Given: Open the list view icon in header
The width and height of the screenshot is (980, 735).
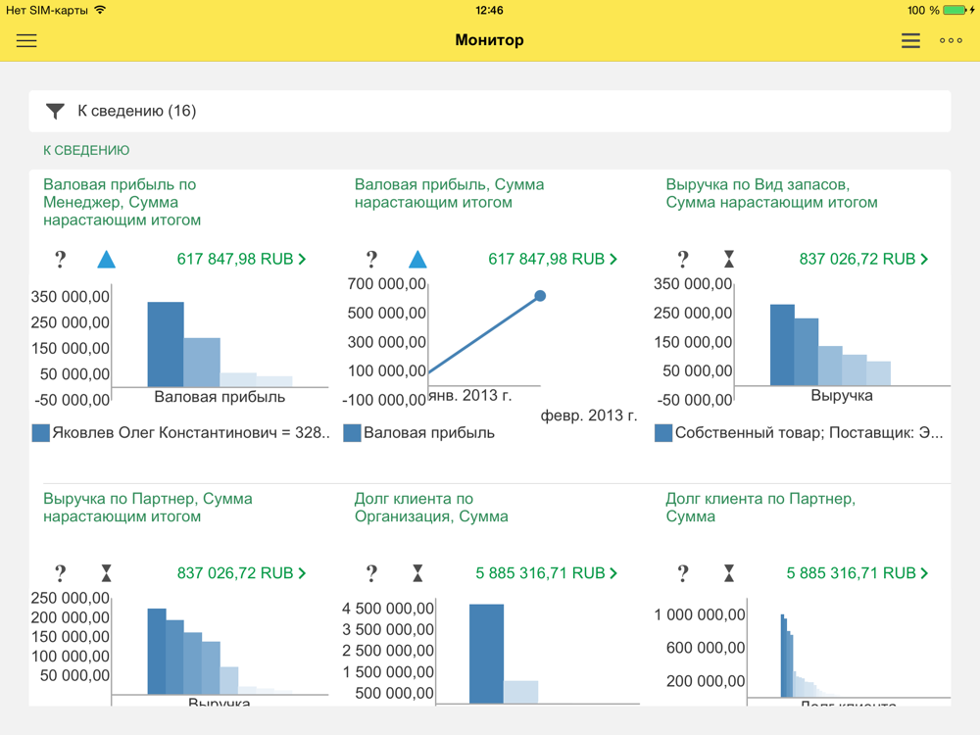Looking at the screenshot, I should (x=910, y=40).
